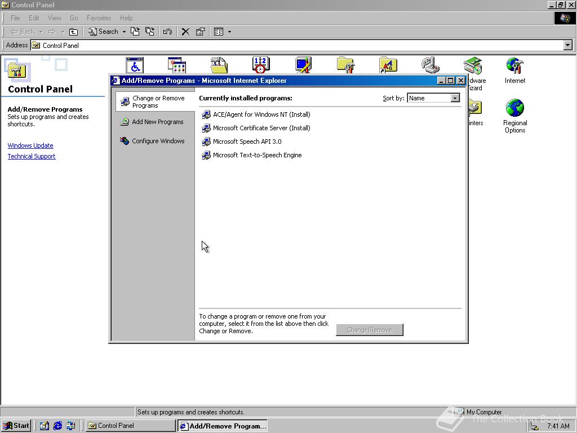This screenshot has width=577, height=433.
Task: Follow the Windows Update link
Action: [x=30, y=145]
